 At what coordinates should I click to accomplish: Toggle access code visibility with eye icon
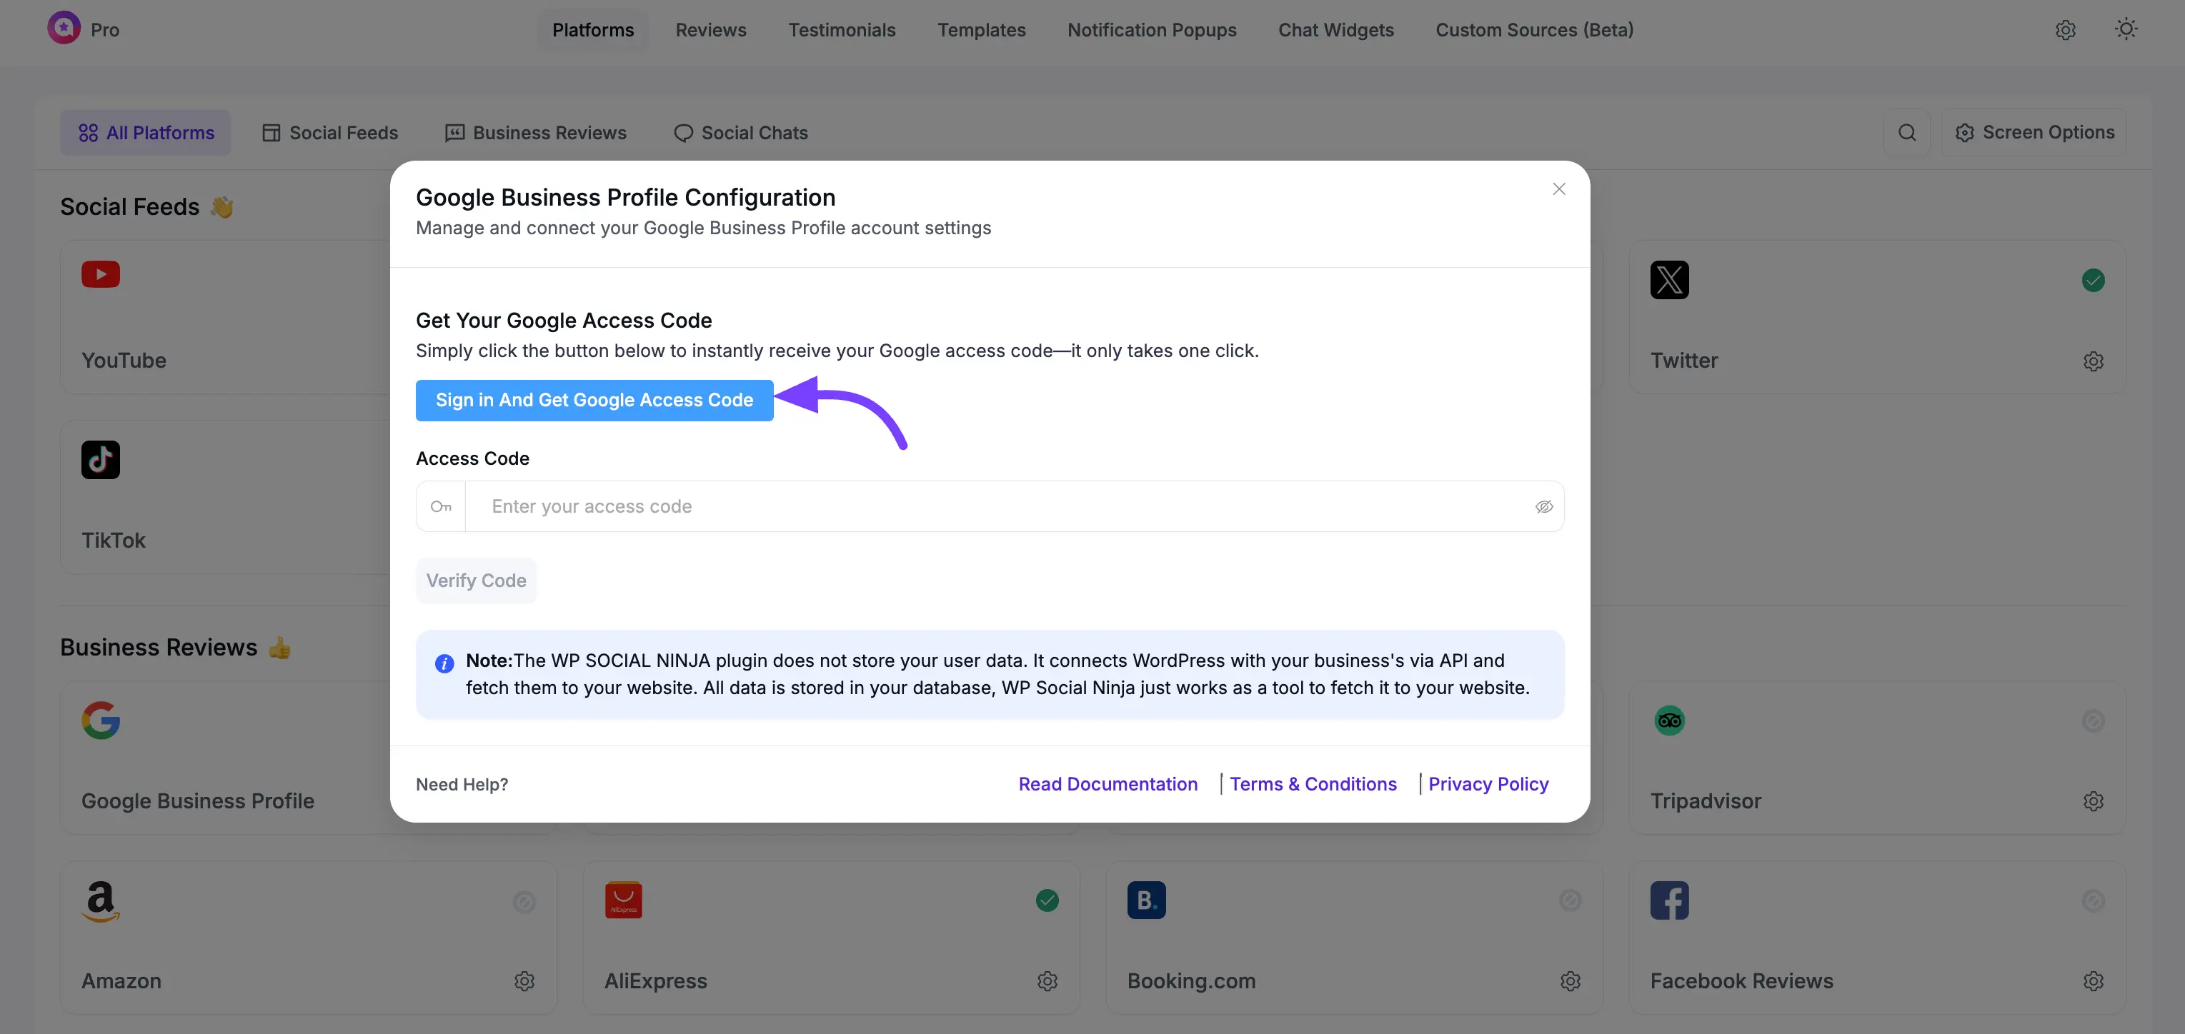click(x=1544, y=506)
